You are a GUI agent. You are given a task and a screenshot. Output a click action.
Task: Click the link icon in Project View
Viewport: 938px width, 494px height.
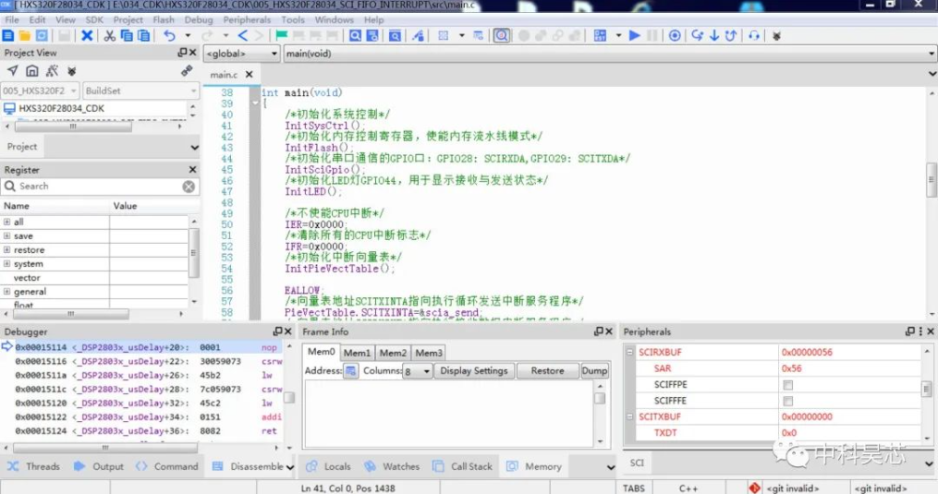point(187,70)
